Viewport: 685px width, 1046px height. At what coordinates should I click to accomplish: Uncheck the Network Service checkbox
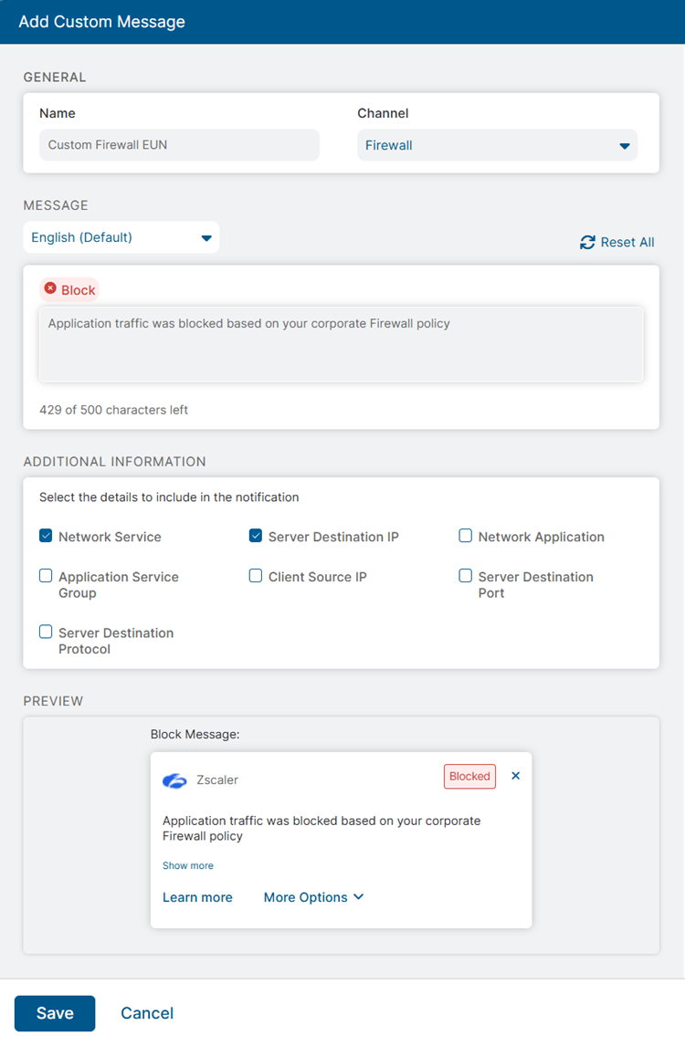tap(46, 537)
